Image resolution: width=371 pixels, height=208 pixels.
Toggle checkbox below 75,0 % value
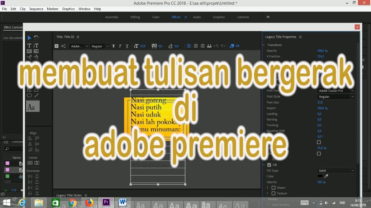319,154
